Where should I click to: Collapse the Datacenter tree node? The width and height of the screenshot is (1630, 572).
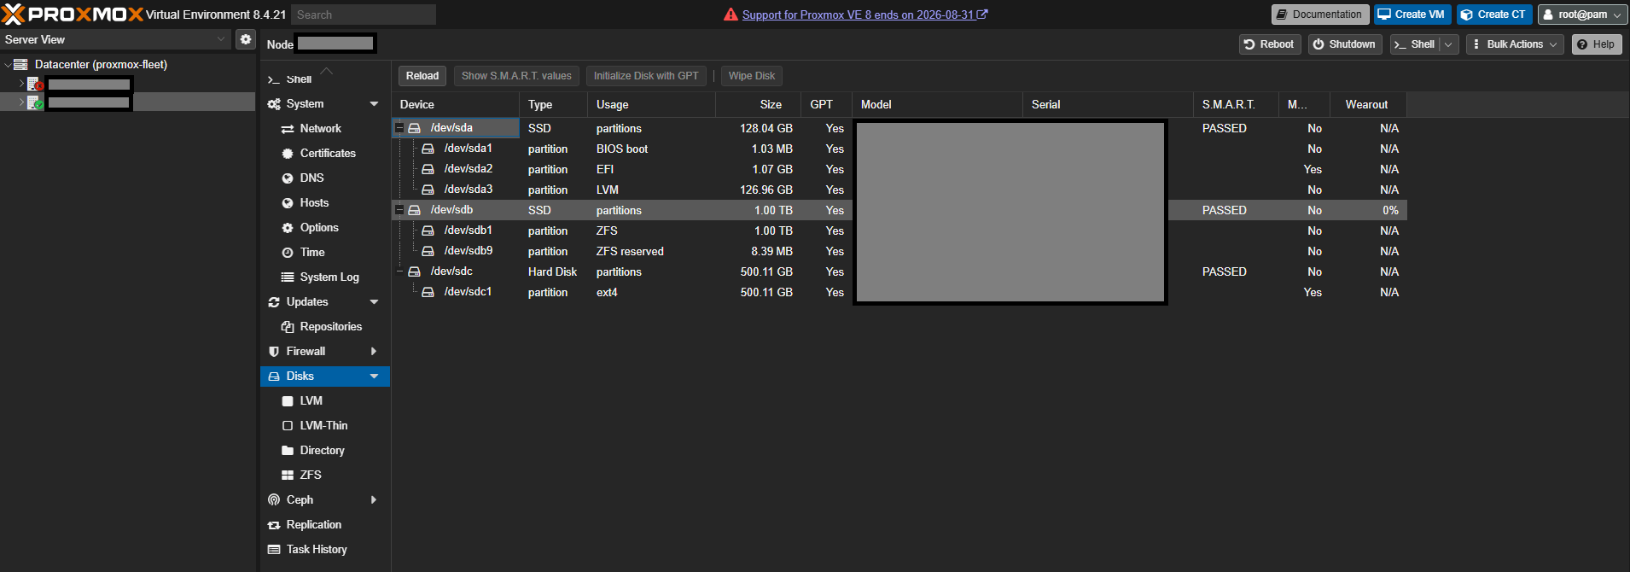(x=8, y=64)
